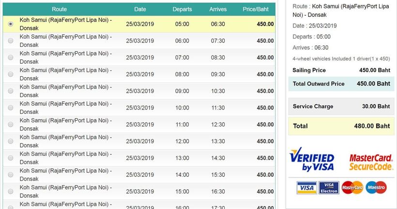The image size is (397, 209).
Task: Click the 14:00 departure row route text
Action: coord(66,175)
